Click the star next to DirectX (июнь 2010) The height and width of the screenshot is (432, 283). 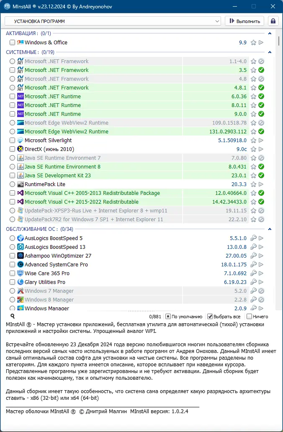254,149
